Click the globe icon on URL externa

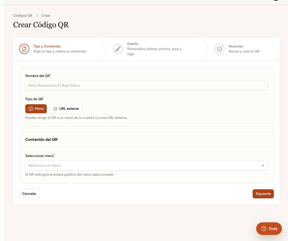(x=55, y=109)
